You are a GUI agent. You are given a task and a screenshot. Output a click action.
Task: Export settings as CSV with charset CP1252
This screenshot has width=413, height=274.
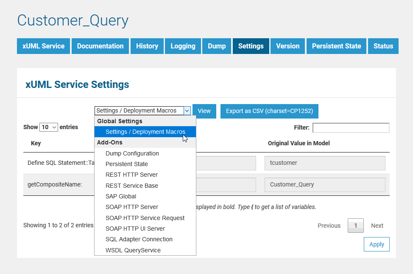point(269,110)
